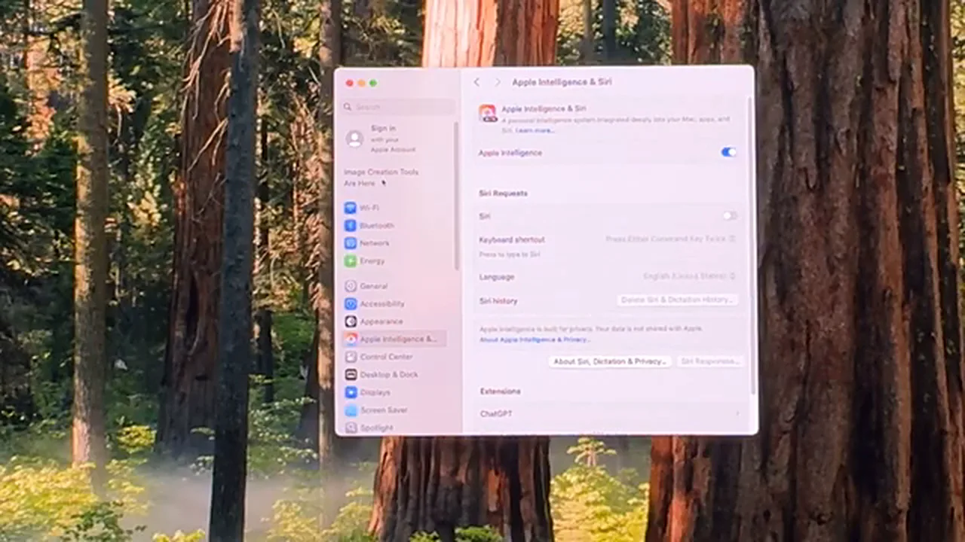Select the Bluetooth icon in sidebar
Screen dimensions: 965x542
point(351,225)
